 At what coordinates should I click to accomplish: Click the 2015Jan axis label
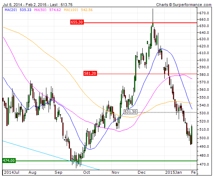pos(173,172)
